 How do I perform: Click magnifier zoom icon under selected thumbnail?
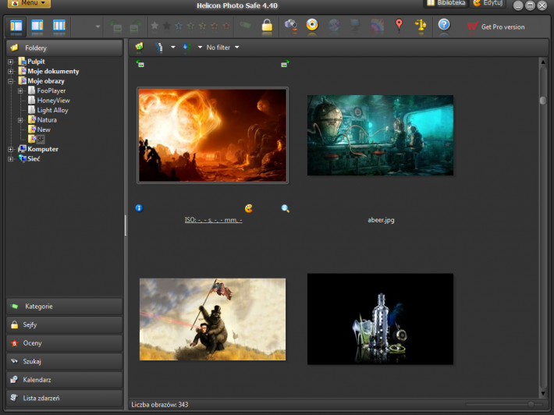(x=285, y=208)
